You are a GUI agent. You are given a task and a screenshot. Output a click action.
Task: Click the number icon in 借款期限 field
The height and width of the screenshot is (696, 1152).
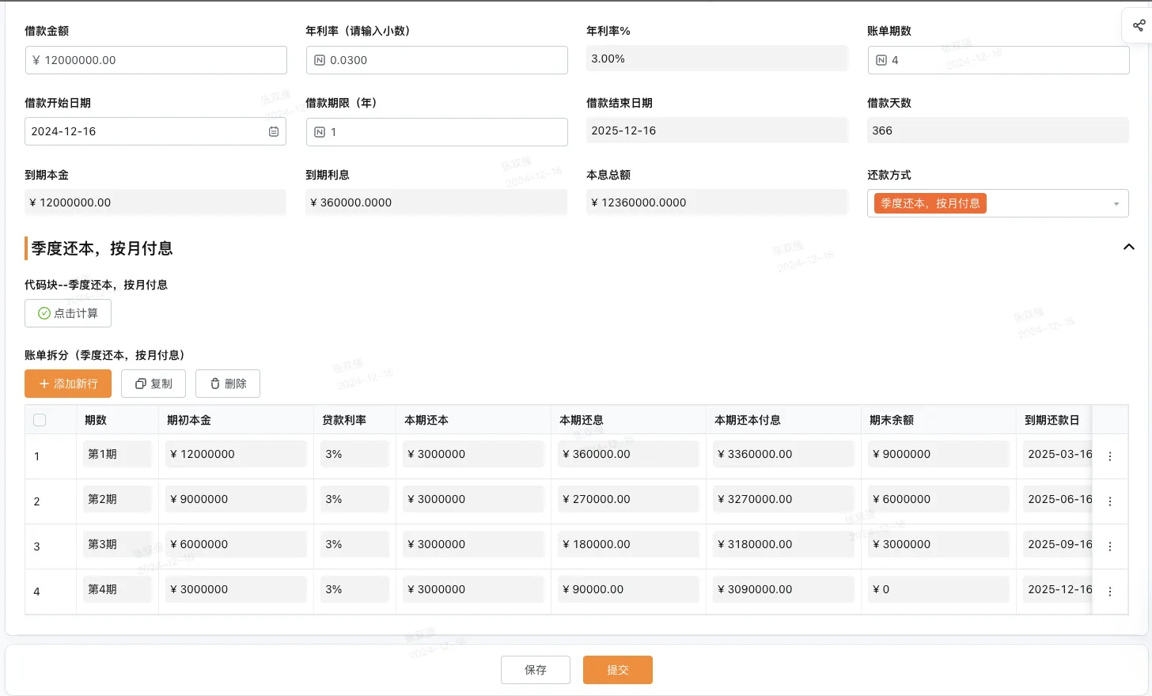tap(321, 131)
